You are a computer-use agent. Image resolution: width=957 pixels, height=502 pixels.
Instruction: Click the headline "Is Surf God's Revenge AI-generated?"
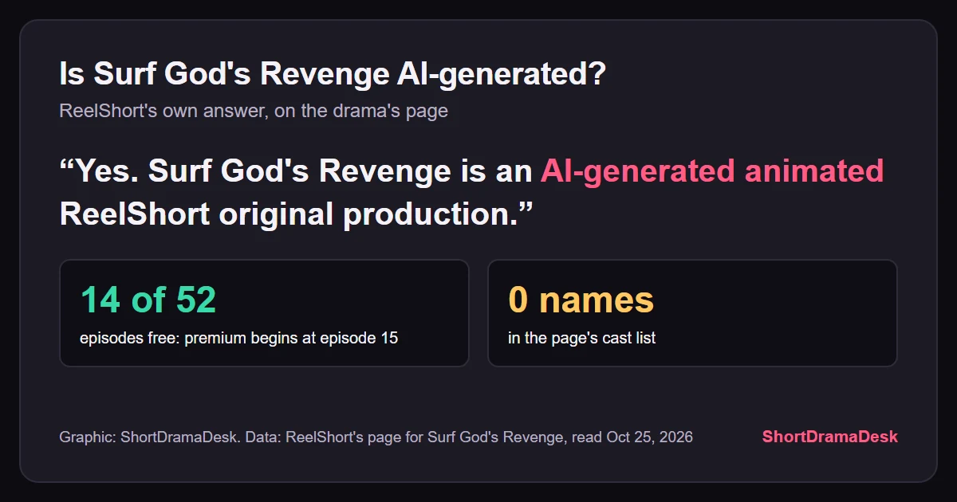[333, 75]
